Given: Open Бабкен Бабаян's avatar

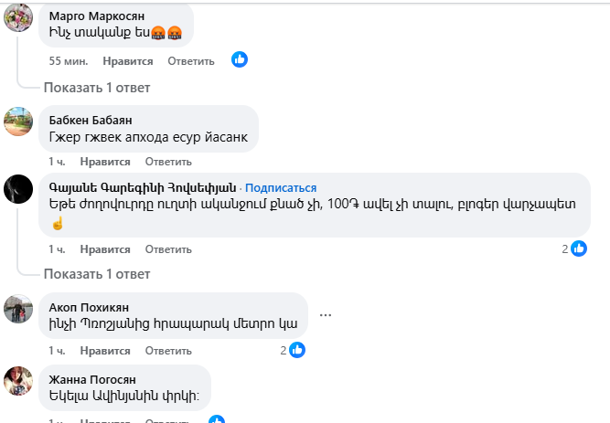Looking at the screenshot, I should [20, 122].
